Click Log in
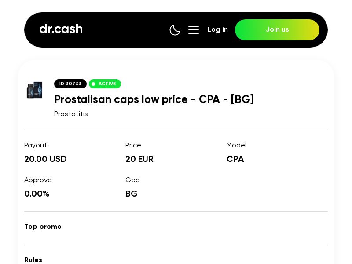 click(218, 29)
